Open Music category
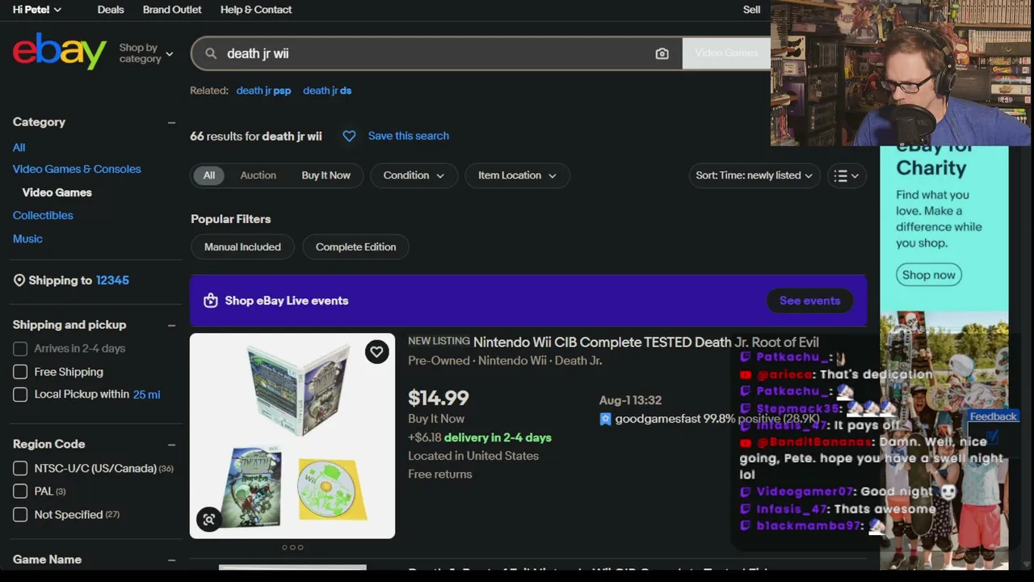 pyautogui.click(x=27, y=238)
